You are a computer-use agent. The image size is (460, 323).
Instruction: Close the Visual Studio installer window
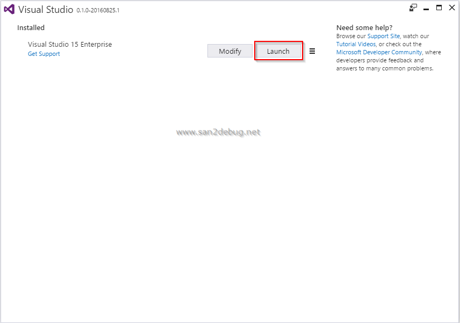point(452,8)
